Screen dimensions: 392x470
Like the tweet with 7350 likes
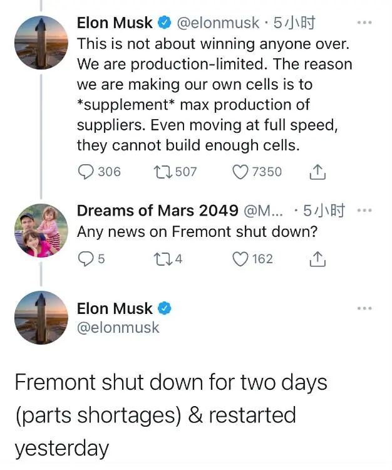tap(240, 172)
